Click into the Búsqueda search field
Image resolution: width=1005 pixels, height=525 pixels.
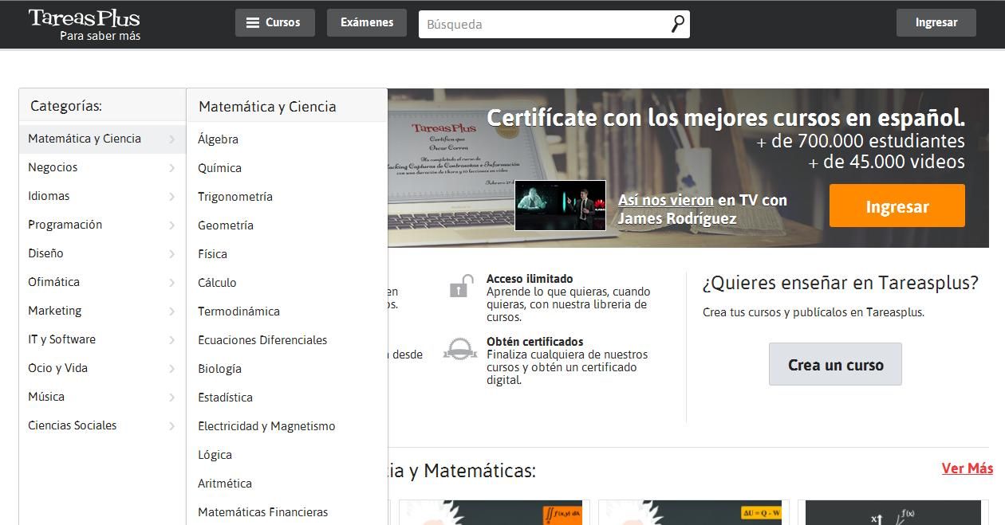coord(542,24)
